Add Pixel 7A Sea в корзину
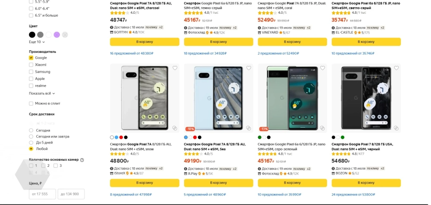This screenshot has height=205, width=431. pos(218,183)
